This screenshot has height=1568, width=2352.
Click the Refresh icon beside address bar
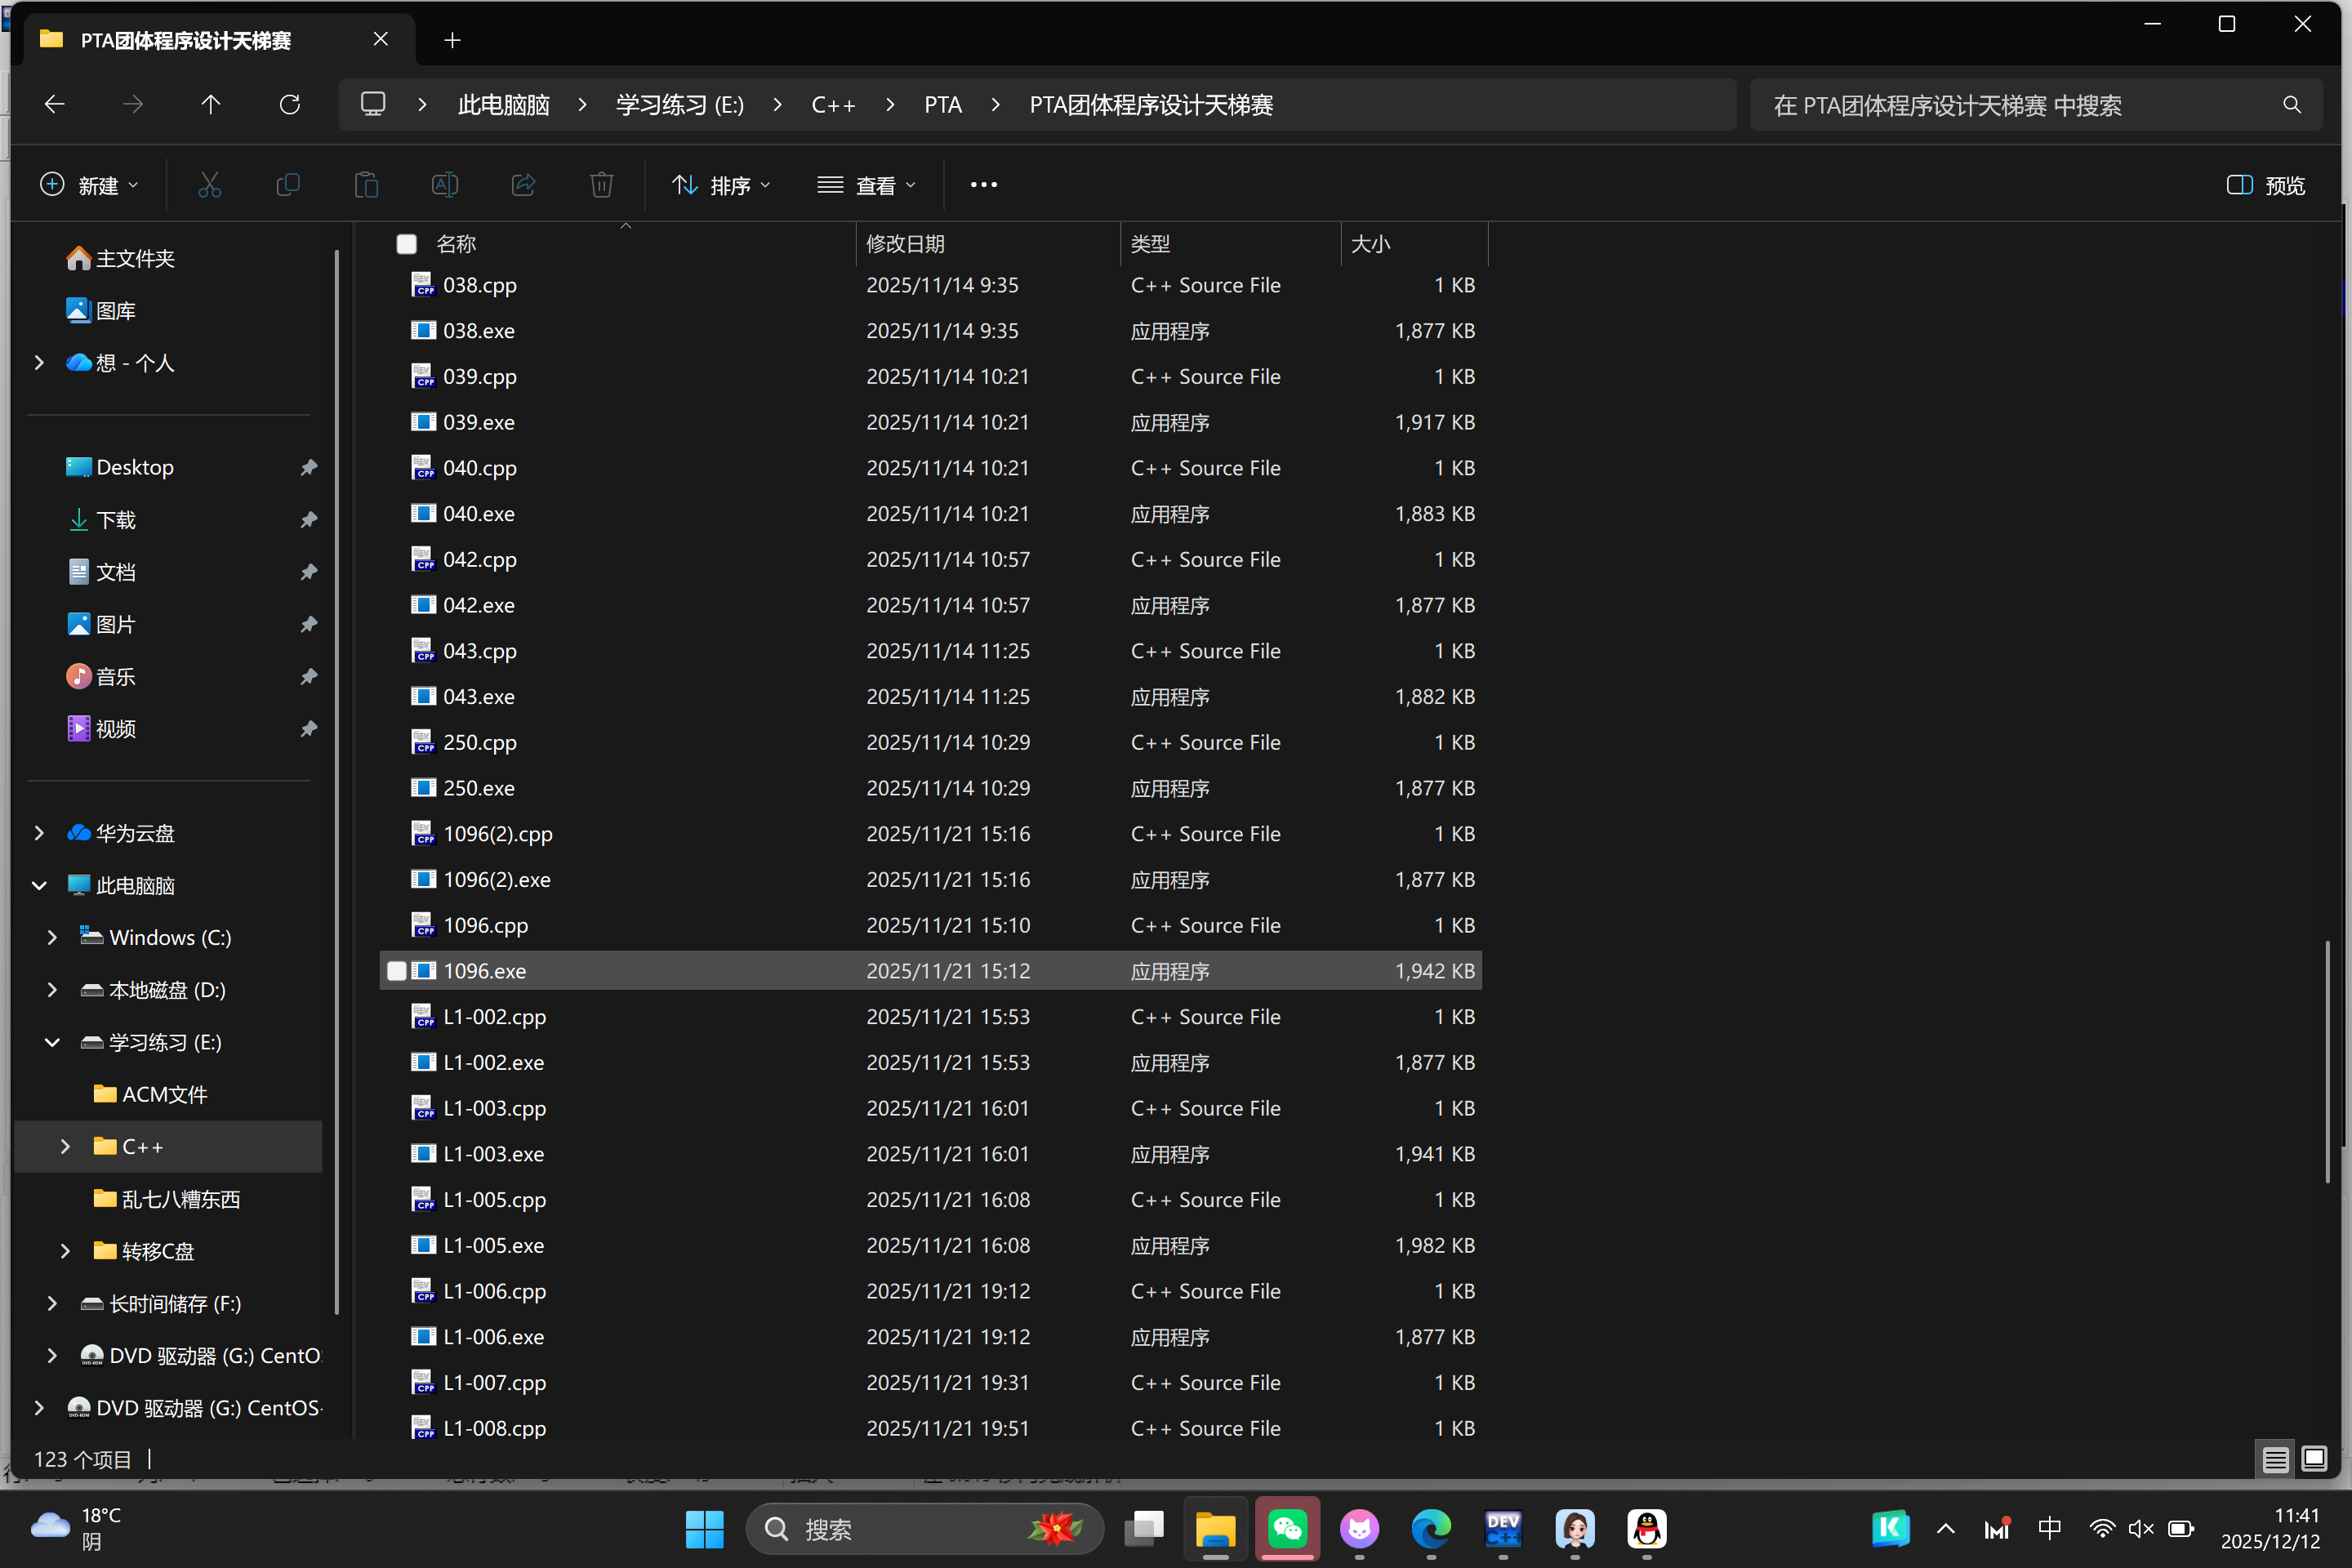pos(290,105)
